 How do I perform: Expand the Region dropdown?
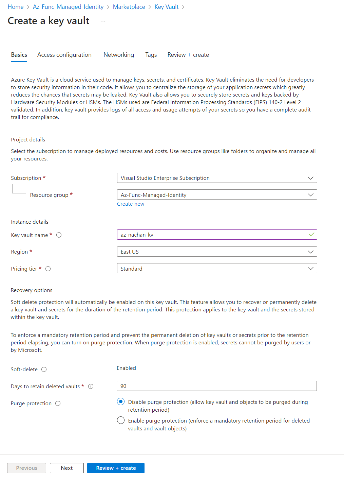click(x=217, y=252)
